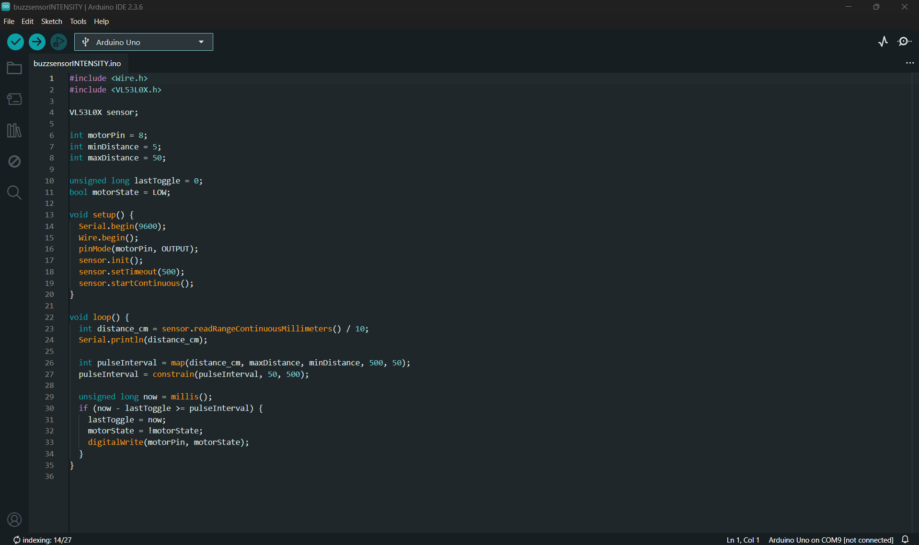This screenshot has width=919, height=545.
Task: Upload the sketch with the arrow button
Action: pos(37,42)
